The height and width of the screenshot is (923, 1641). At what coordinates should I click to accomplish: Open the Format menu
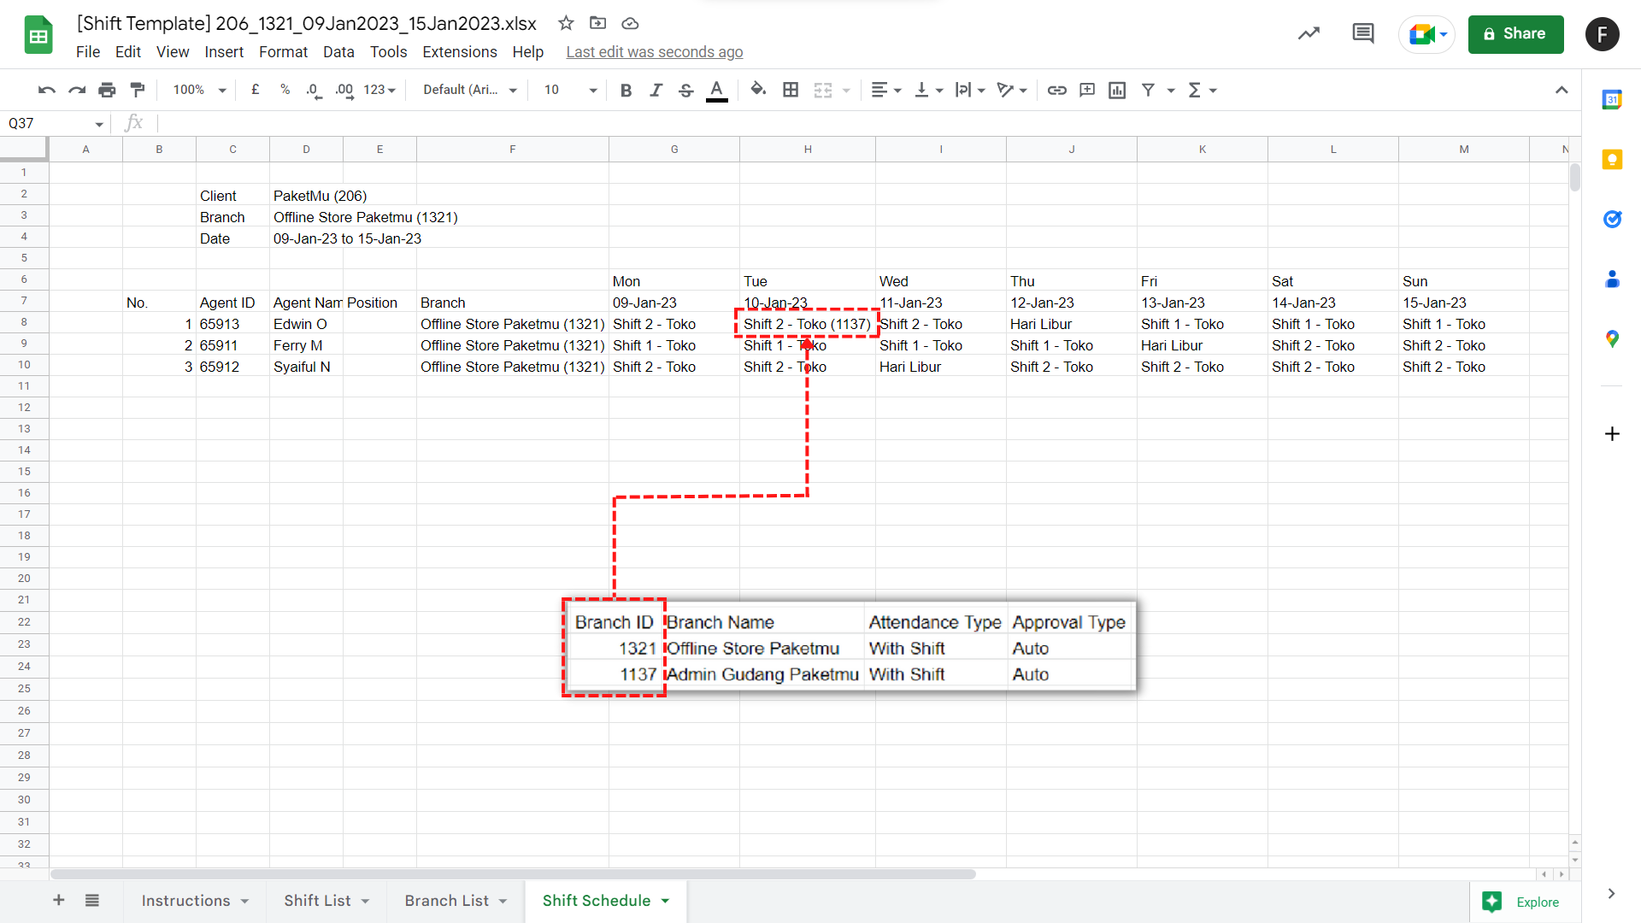tap(283, 52)
